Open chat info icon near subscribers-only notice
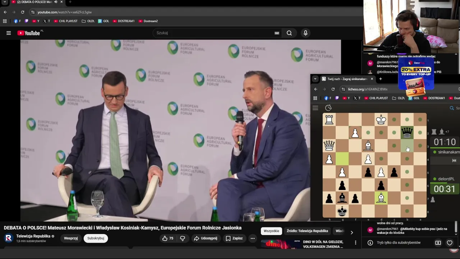This screenshot has width=460, height=259. [370, 243]
